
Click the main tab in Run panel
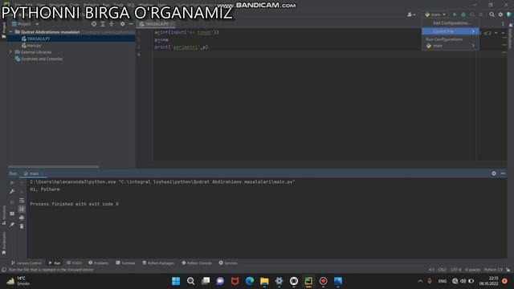click(x=34, y=173)
